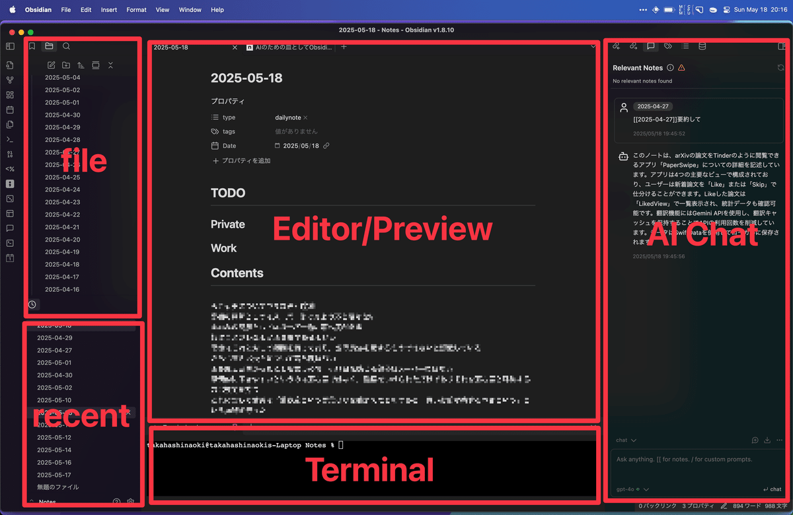The image size is (793, 515).
Task: Open the graph view from the left ribbon
Action: 9,80
